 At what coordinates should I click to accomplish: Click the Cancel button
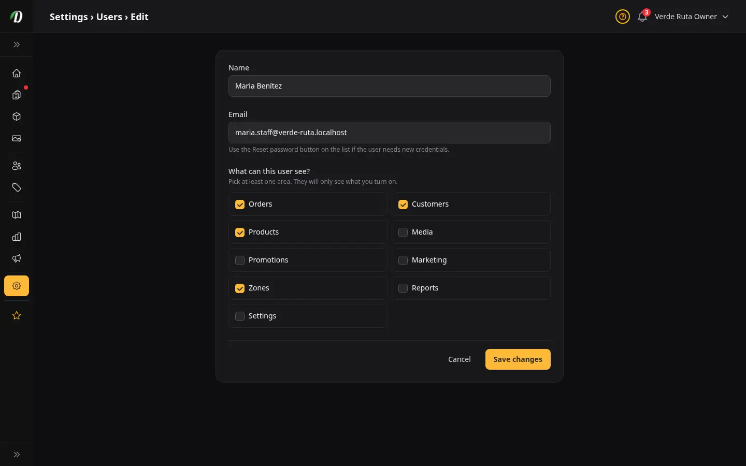click(460, 359)
